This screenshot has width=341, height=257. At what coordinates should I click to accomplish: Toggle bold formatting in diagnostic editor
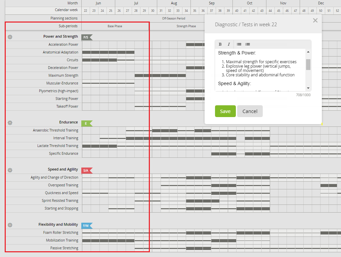click(x=220, y=44)
